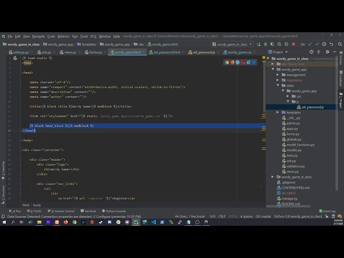Image resolution: width=344 pixels, height=258 pixels.
Task: Open the Refactor menu
Action: (x=63, y=37)
